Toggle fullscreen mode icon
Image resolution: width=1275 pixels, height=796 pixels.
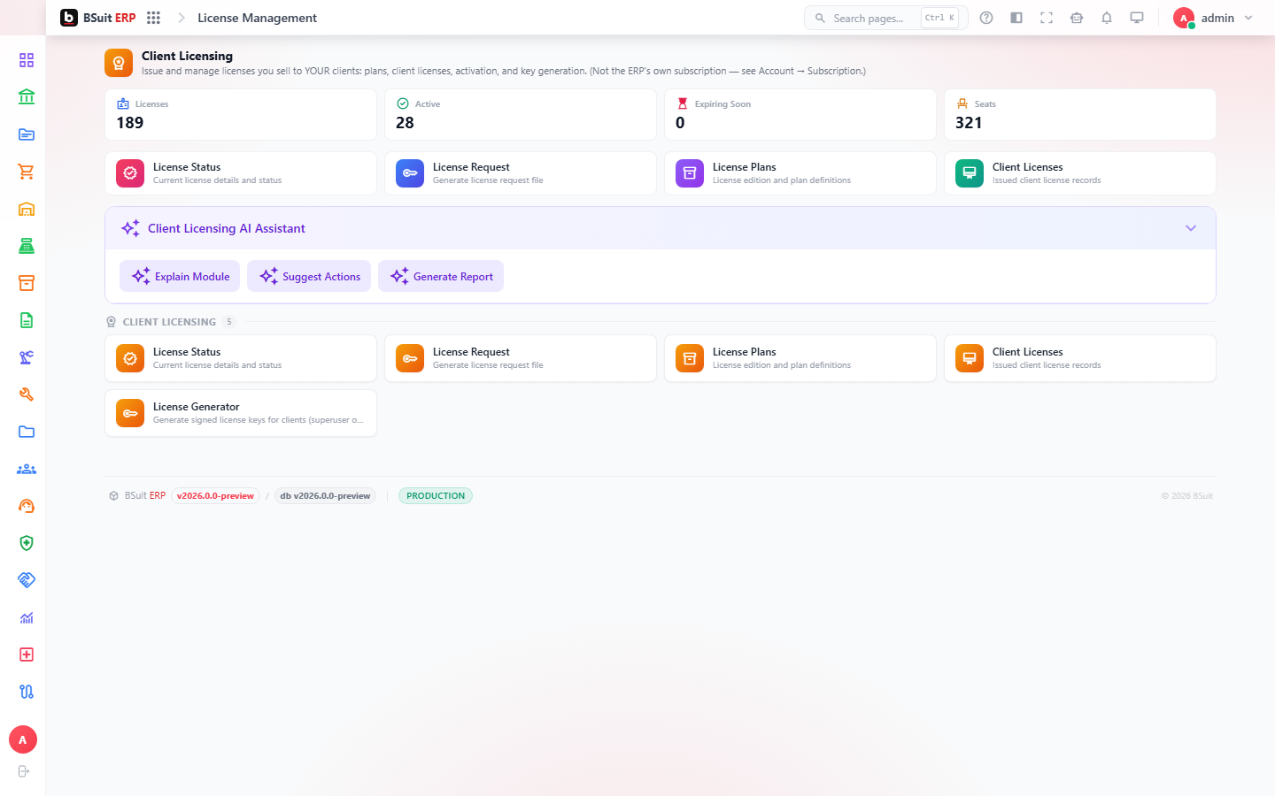point(1047,18)
